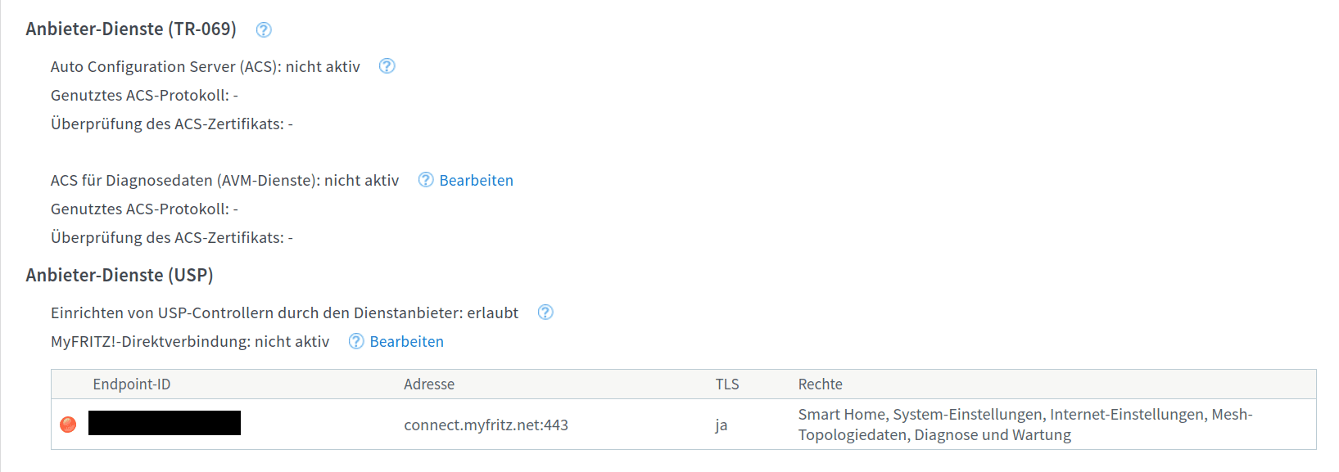
Task: Click the TLS column header
Action: tap(727, 384)
